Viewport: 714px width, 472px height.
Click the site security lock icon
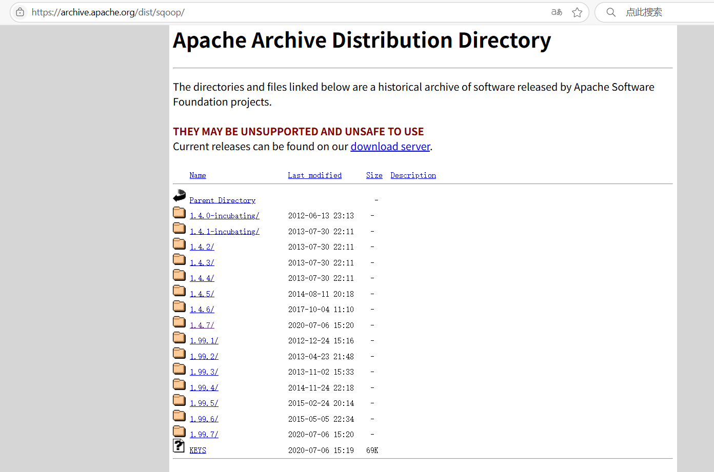point(20,12)
